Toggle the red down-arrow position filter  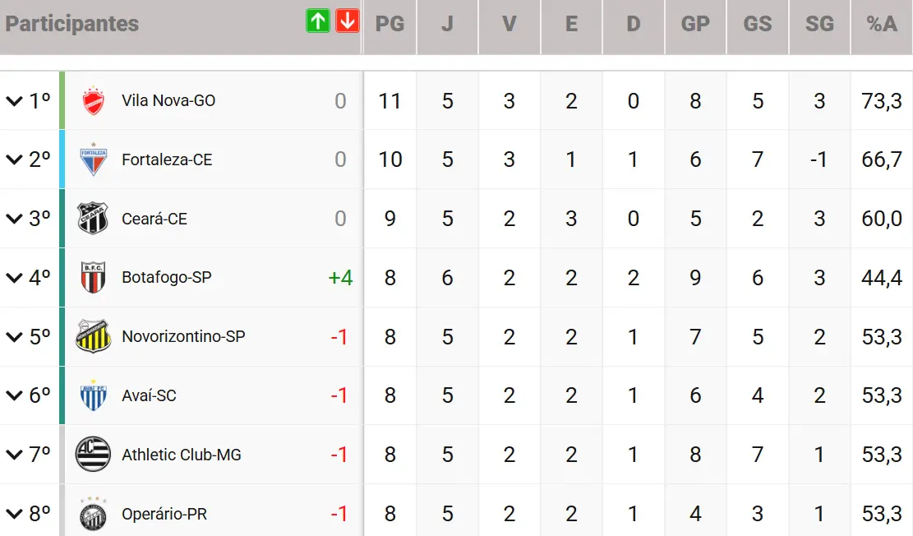pos(348,21)
